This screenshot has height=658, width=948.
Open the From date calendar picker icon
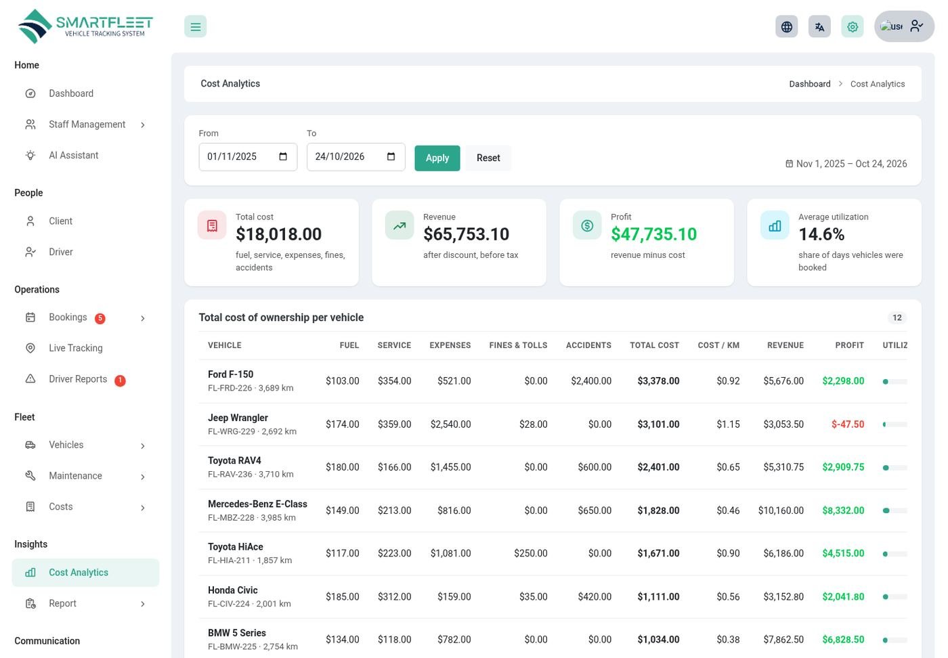[x=283, y=156]
